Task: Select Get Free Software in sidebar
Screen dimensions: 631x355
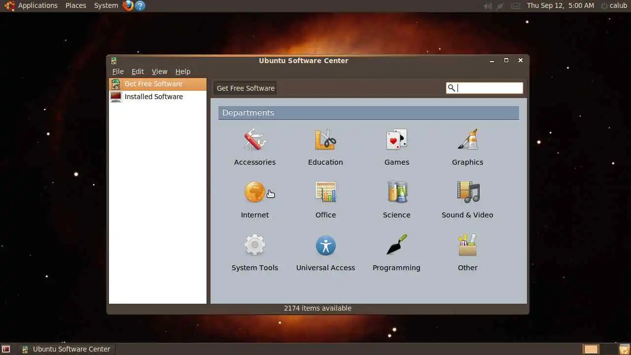Action: pos(158,84)
